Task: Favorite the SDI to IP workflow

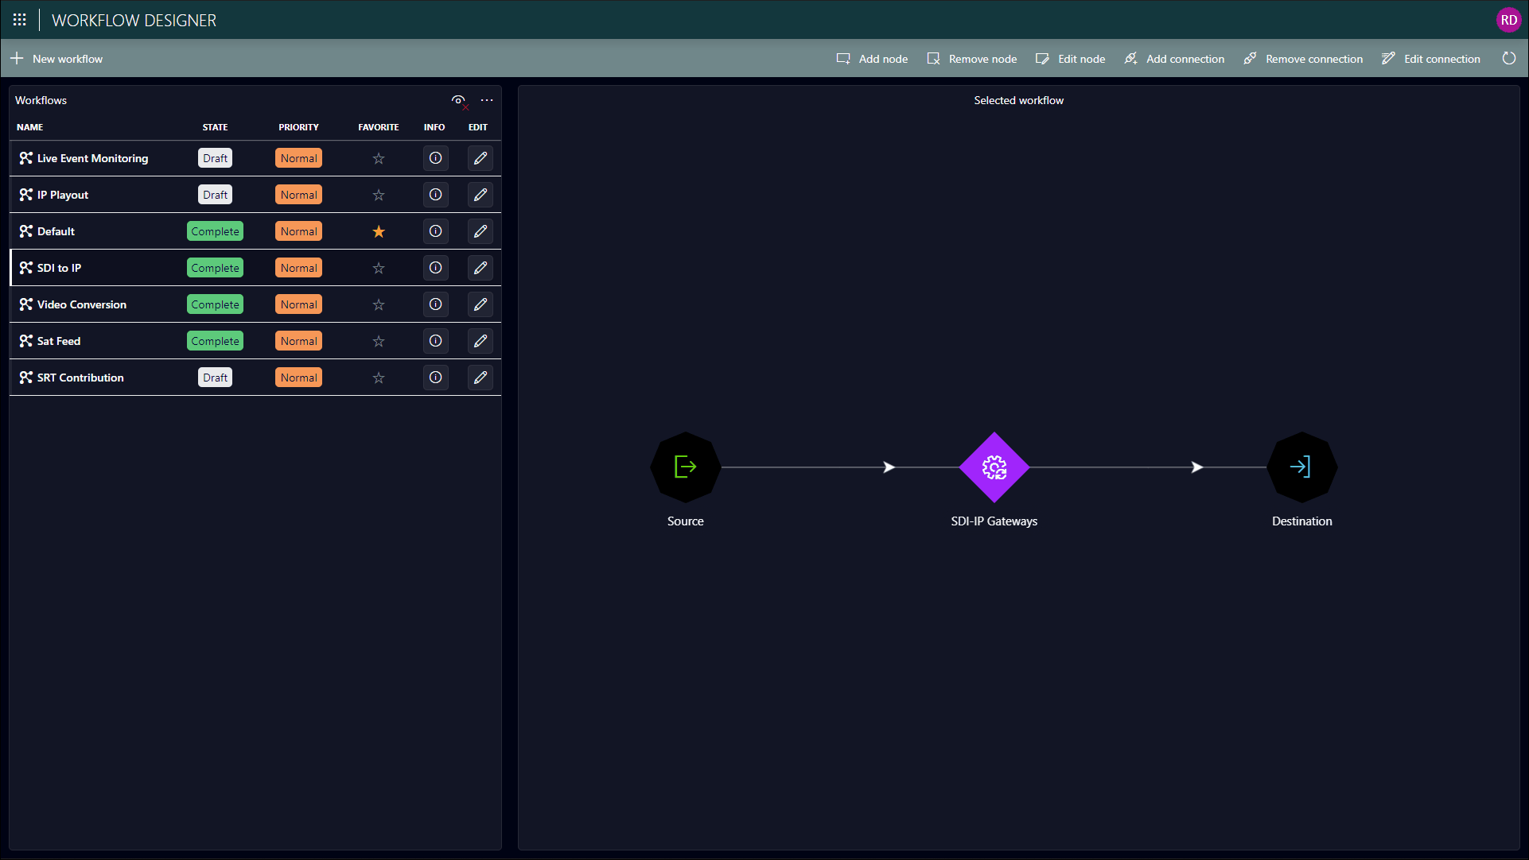Action: click(379, 268)
